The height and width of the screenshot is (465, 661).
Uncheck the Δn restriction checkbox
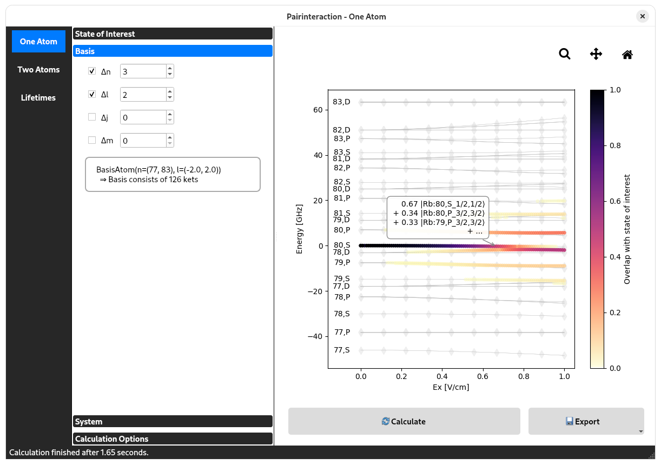tap(92, 71)
